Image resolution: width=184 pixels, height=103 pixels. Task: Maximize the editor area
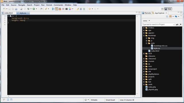139,13
